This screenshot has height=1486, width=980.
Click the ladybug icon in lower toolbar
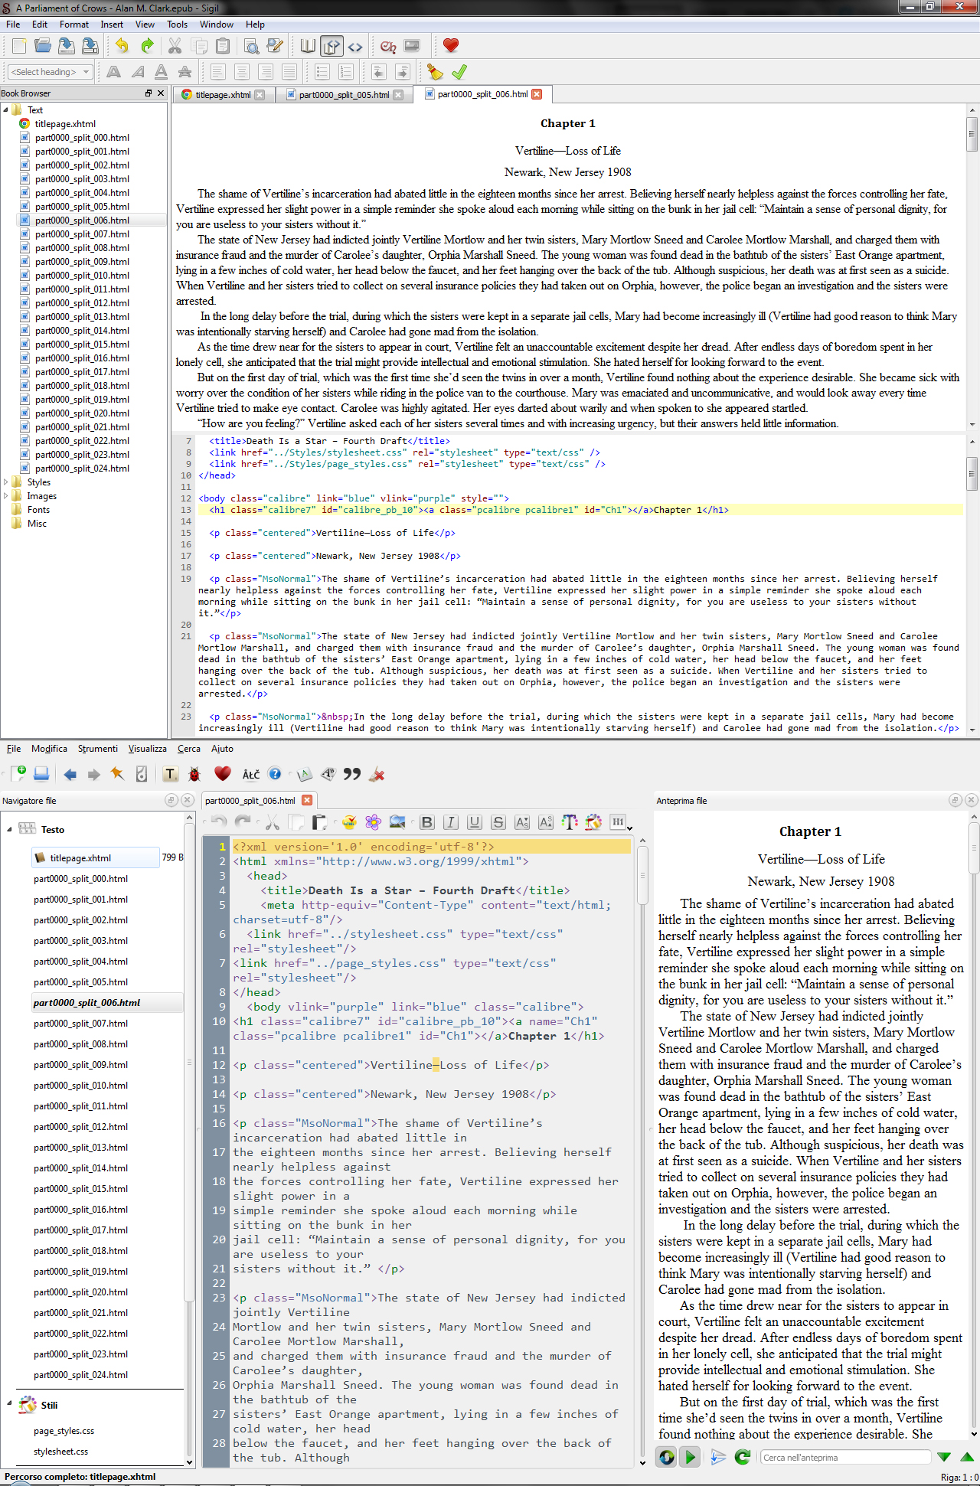click(194, 774)
